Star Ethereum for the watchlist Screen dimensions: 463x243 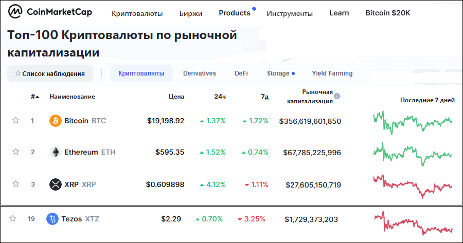coord(16,152)
